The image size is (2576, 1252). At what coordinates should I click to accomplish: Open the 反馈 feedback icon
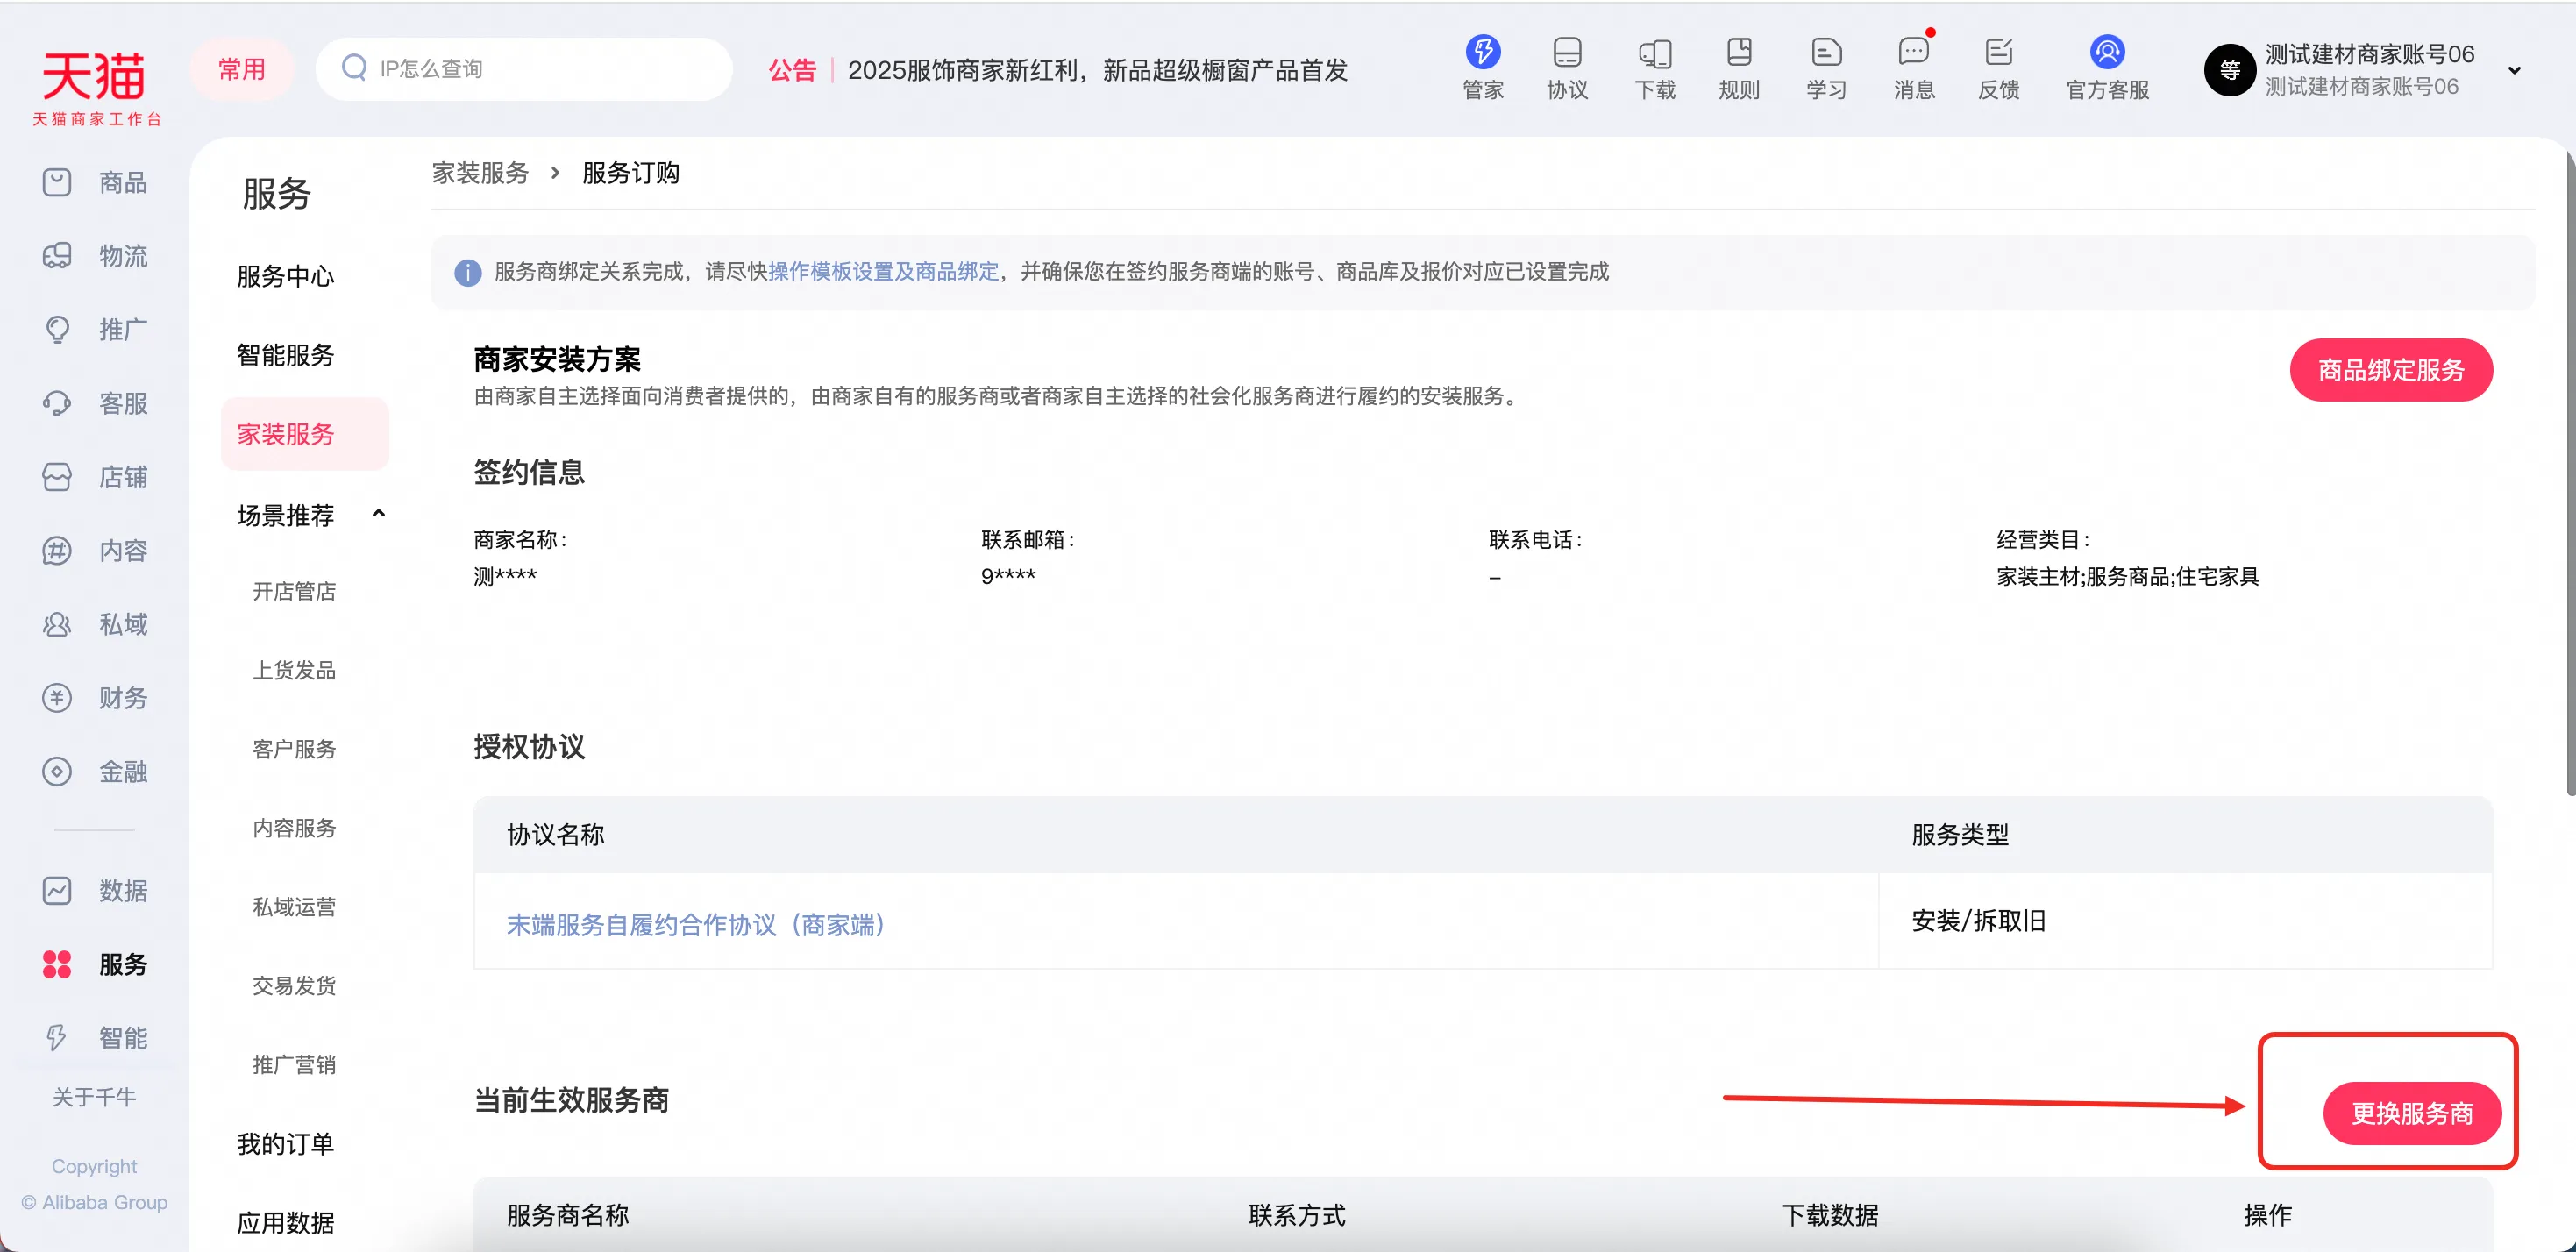[x=1999, y=68]
